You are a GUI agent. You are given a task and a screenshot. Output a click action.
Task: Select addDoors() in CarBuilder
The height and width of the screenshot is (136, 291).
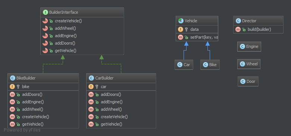pos(111,94)
